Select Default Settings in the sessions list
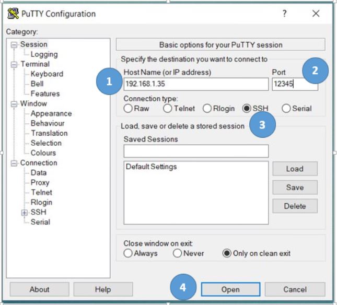The height and width of the screenshot is (305, 337). pyautogui.click(x=151, y=167)
